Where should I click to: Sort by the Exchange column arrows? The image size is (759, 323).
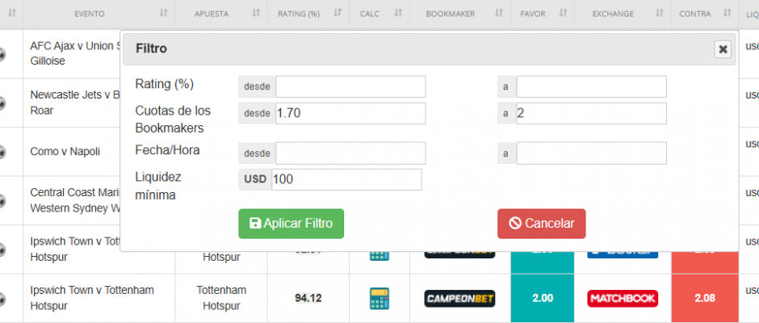(x=660, y=14)
